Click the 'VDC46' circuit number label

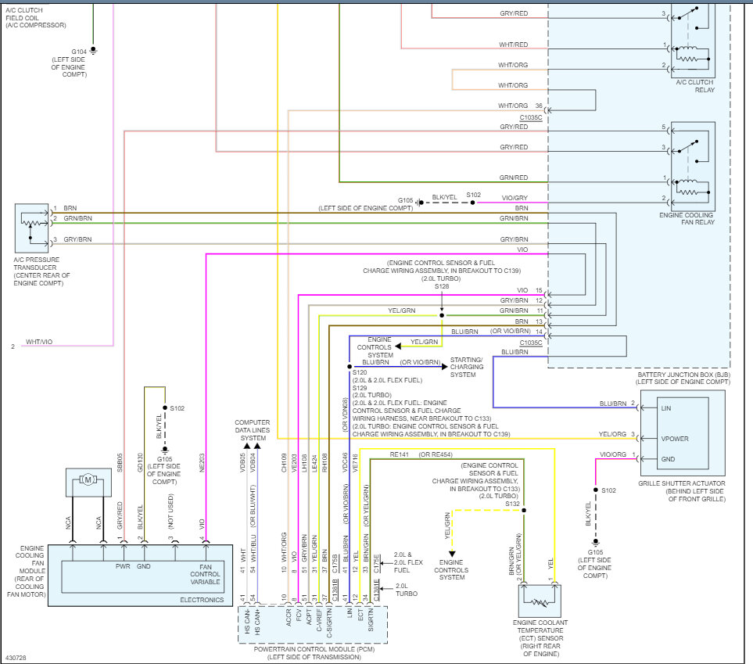pos(345,463)
